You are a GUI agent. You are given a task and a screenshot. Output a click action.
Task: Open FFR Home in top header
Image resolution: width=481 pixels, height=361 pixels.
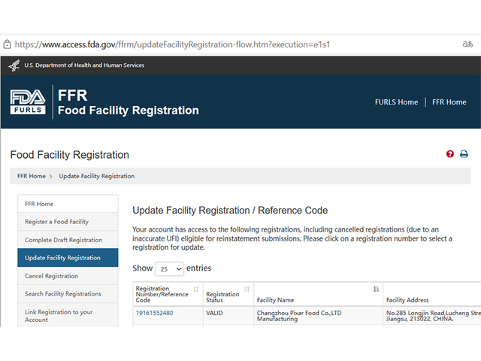click(449, 102)
